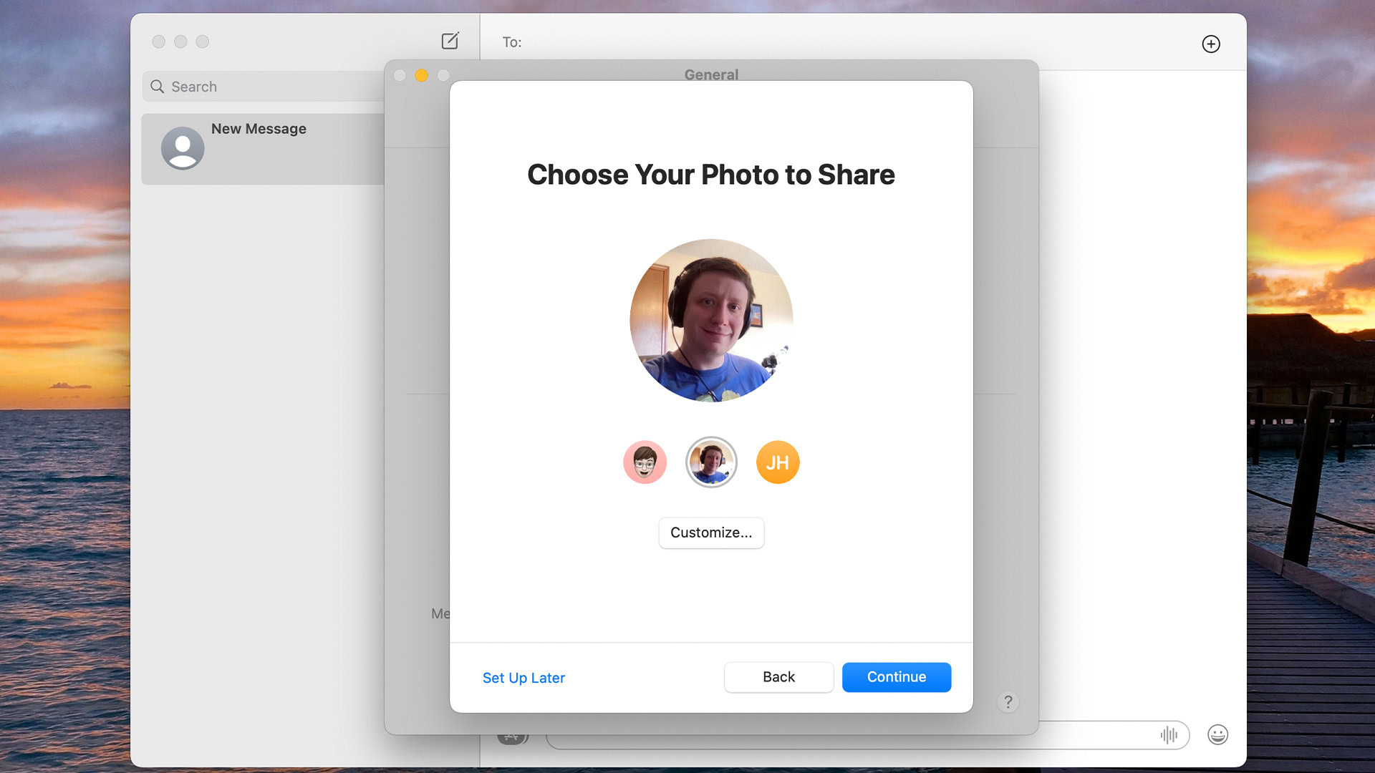Select the JH monogram avatar
Image resolution: width=1375 pixels, height=773 pixels.
point(778,462)
